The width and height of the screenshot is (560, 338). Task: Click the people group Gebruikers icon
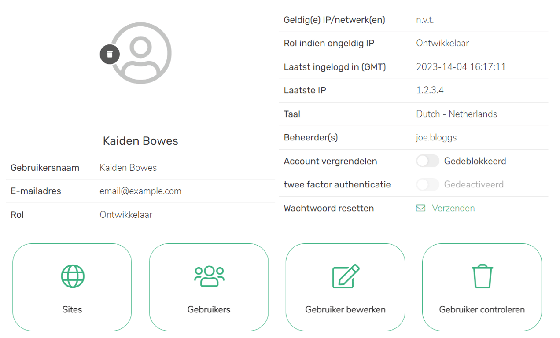(209, 276)
